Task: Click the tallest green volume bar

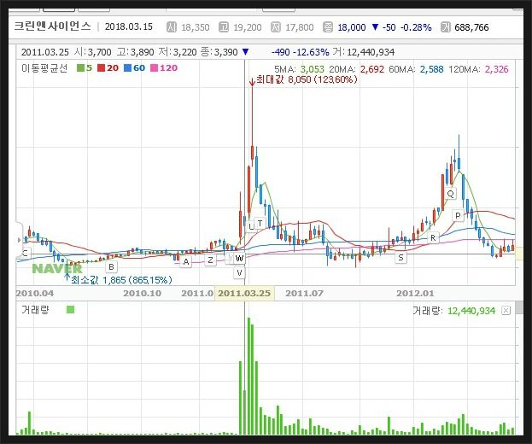Action: [x=248, y=377]
